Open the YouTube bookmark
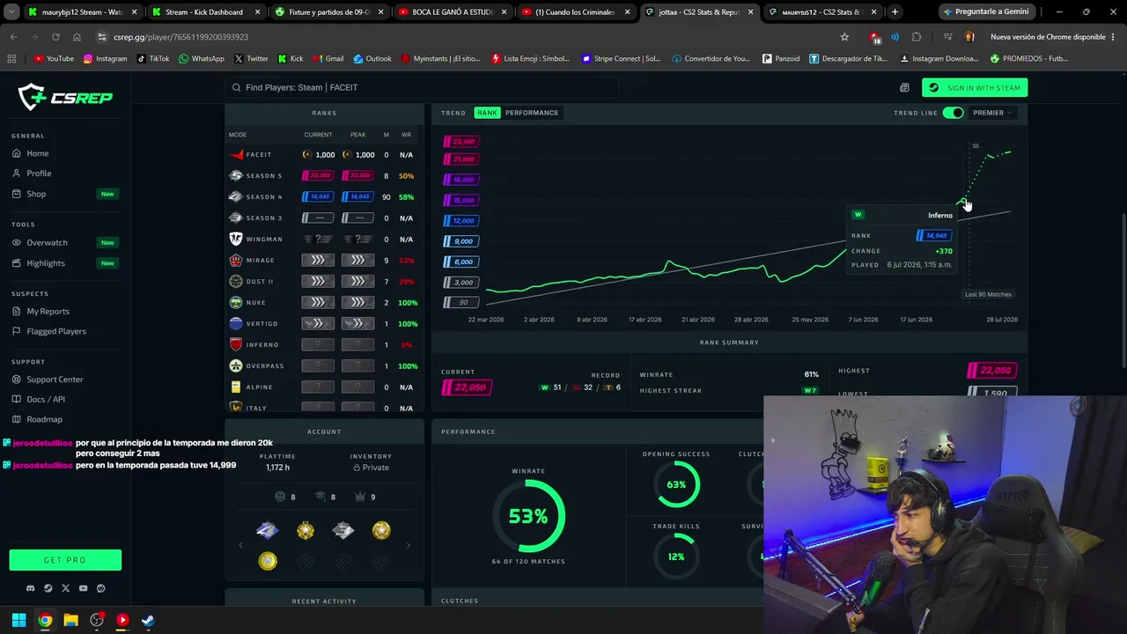 click(x=54, y=59)
